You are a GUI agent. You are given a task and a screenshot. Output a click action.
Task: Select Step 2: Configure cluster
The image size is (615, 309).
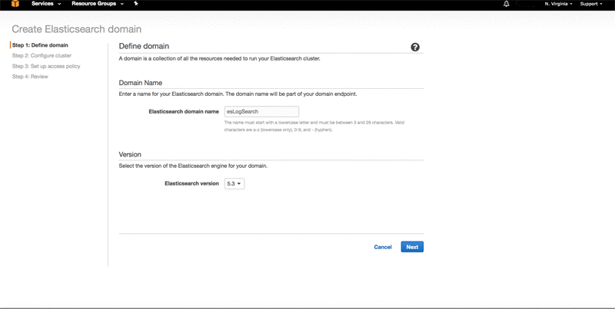42,55
